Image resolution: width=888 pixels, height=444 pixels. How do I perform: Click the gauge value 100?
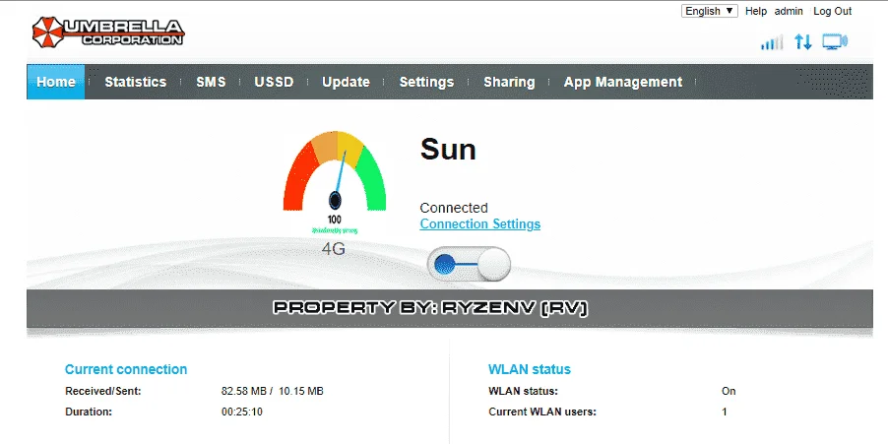click(x=335, y=220)
